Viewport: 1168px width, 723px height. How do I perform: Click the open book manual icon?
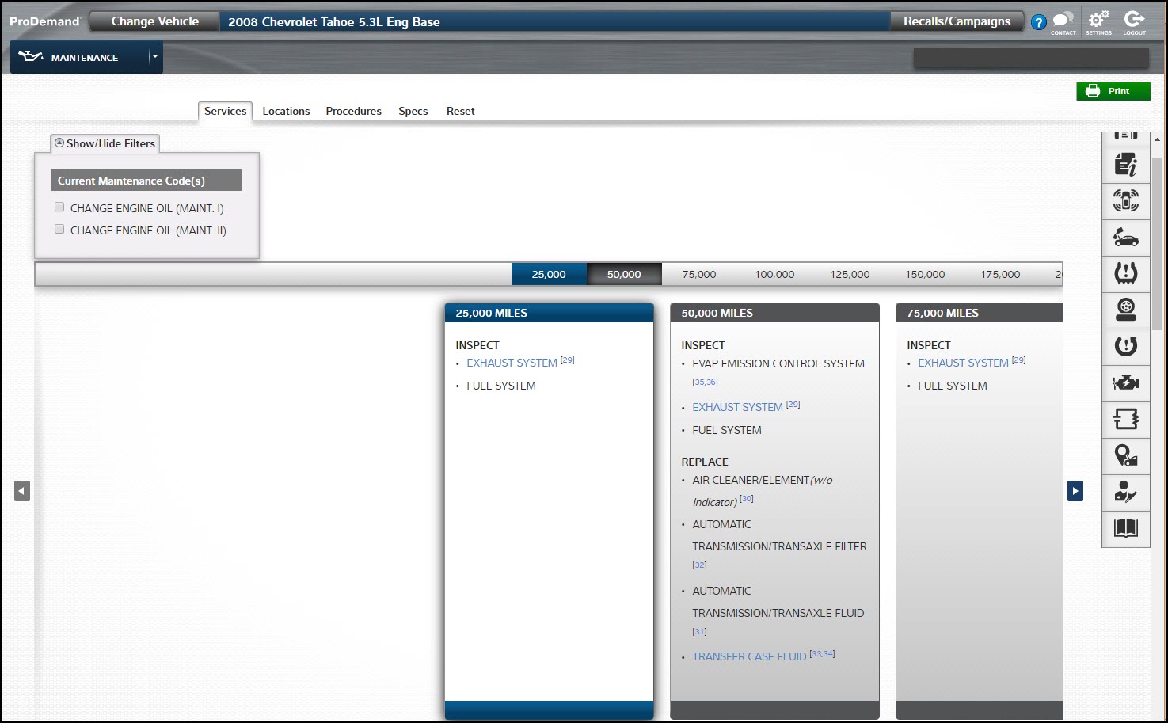tap(1125, 528)
